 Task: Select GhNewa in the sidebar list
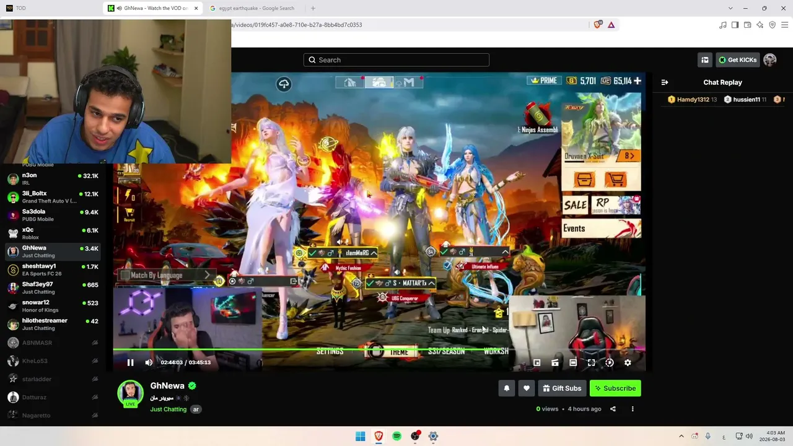pyautogui.click(x=53, y=251)
